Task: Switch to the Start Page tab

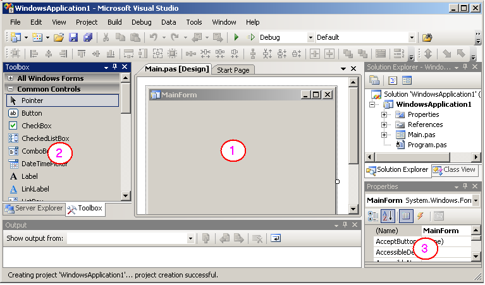Action: (x=233, y=70)
